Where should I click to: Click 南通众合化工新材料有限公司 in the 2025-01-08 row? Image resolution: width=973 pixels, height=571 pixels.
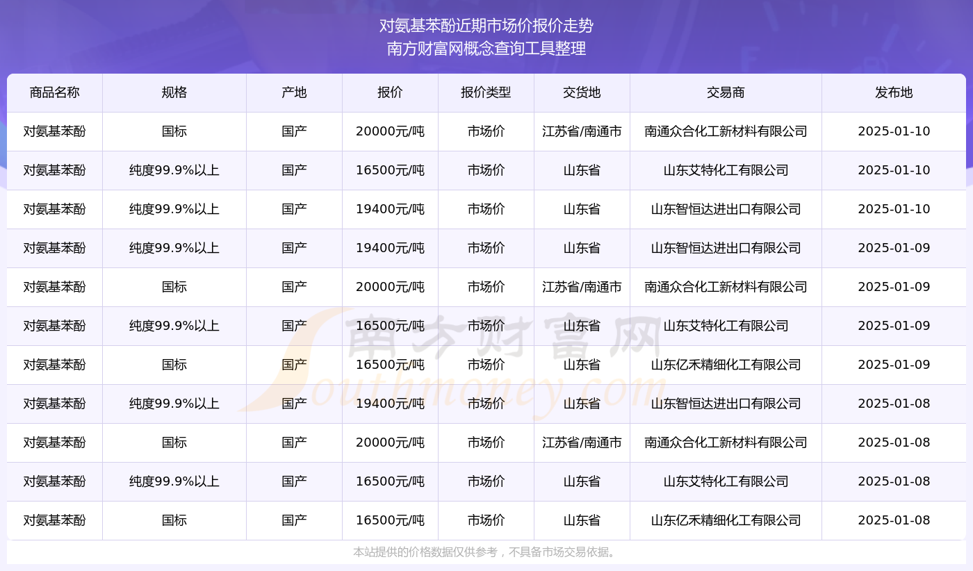[x=726, y=442]
